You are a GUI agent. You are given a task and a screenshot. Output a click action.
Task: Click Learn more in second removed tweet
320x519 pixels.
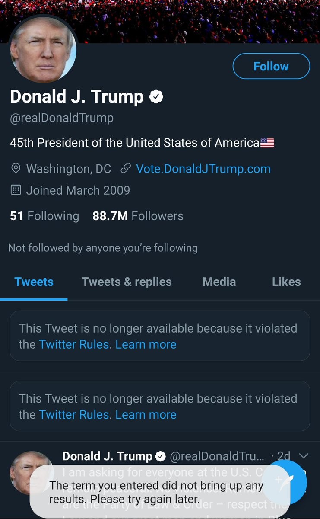coord(146,414)
